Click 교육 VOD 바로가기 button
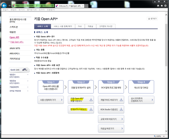169x139 pixels. tap(111, 119)
